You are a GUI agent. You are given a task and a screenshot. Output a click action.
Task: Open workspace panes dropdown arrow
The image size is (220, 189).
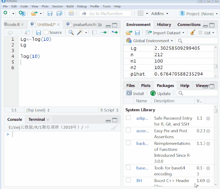coord(147,14)
